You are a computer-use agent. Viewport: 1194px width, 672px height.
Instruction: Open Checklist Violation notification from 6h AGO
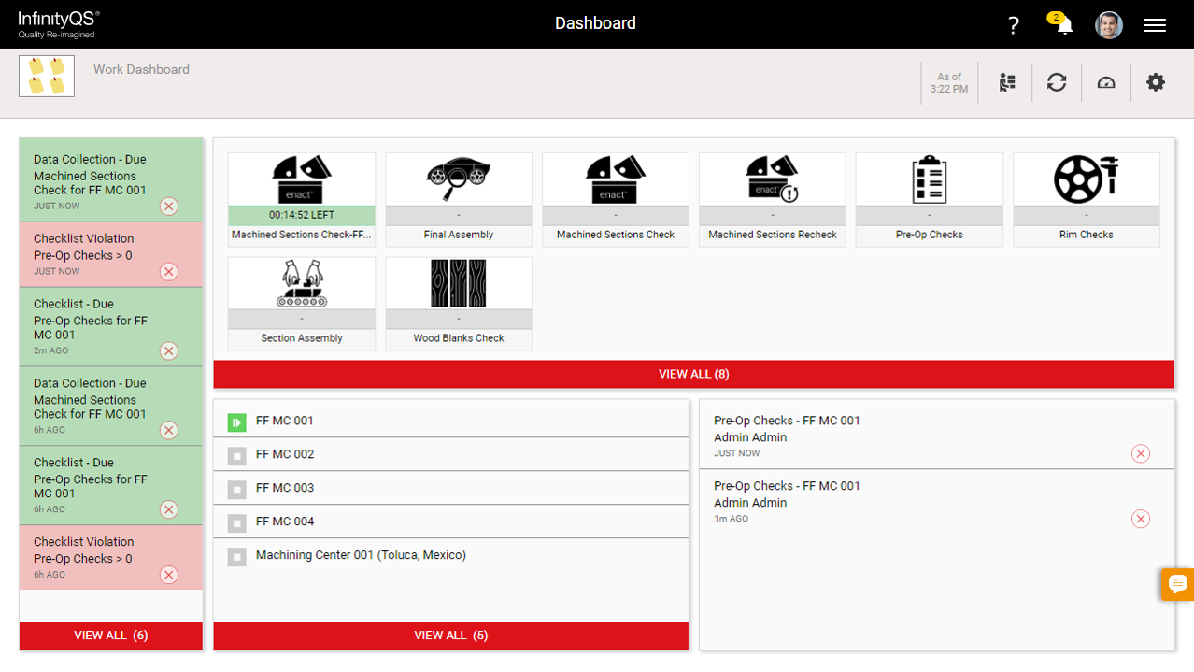[x=111, y=557]
